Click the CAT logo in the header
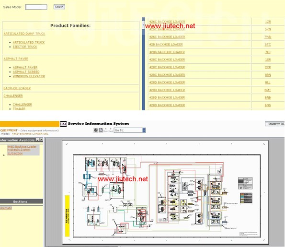The height and width of the screenshot is (247, 285). click(x=63, y=124)
